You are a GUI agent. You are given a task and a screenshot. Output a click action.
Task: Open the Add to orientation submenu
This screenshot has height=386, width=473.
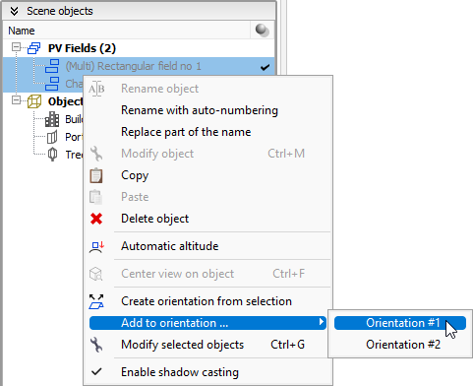pyautogui.click(x=208, y=323)
